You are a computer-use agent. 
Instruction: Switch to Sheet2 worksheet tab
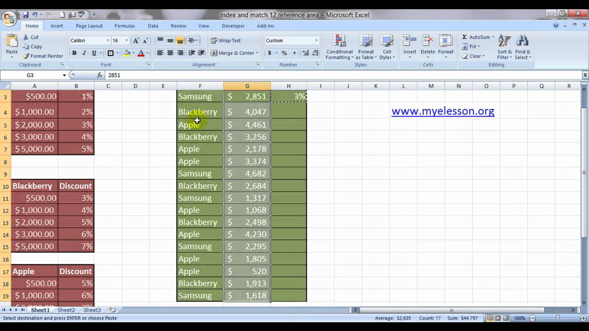point(66,310)
